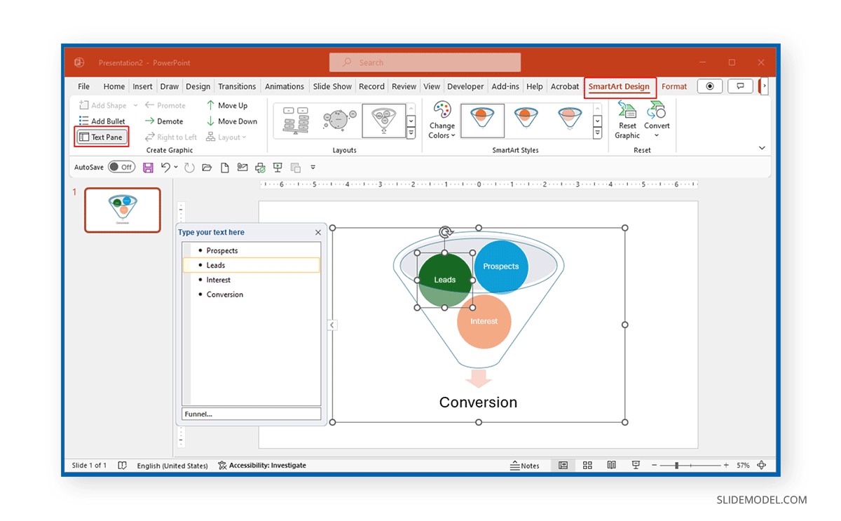Click the Email icon in quick access

coord(242,168)
